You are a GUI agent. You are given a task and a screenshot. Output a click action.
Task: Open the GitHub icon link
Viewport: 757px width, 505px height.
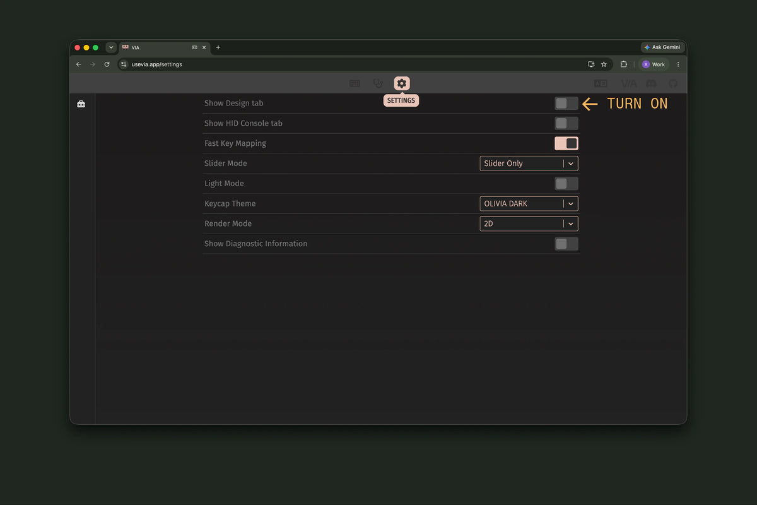click(x=673, y=83)
